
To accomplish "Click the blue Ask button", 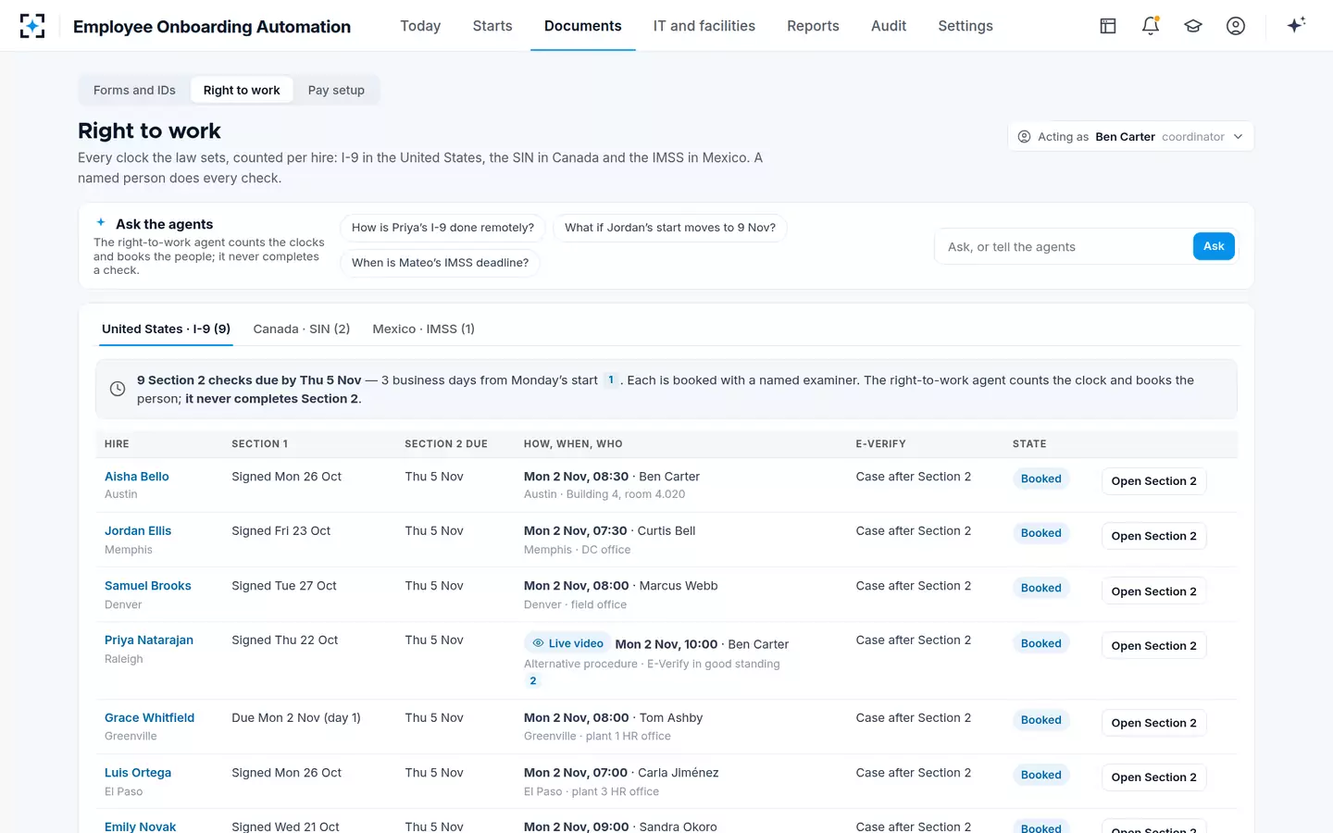I will (1214, 246).
